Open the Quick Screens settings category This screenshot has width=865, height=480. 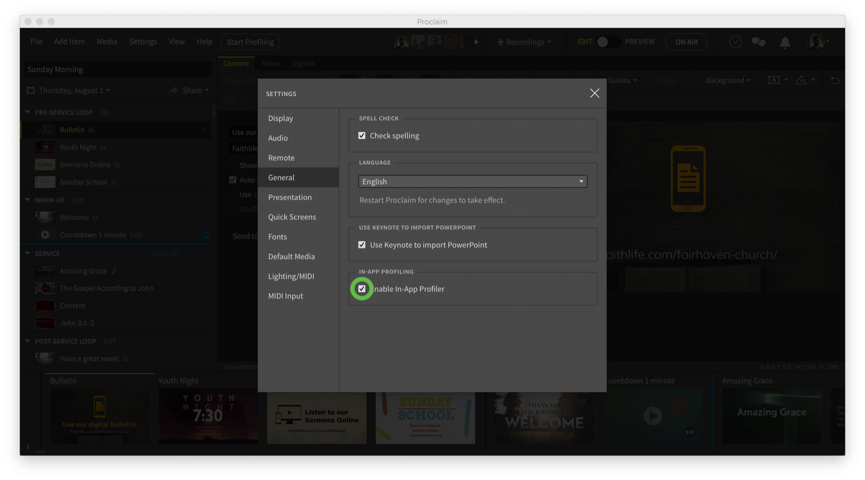pyautogui.click(x=292, y=217)
